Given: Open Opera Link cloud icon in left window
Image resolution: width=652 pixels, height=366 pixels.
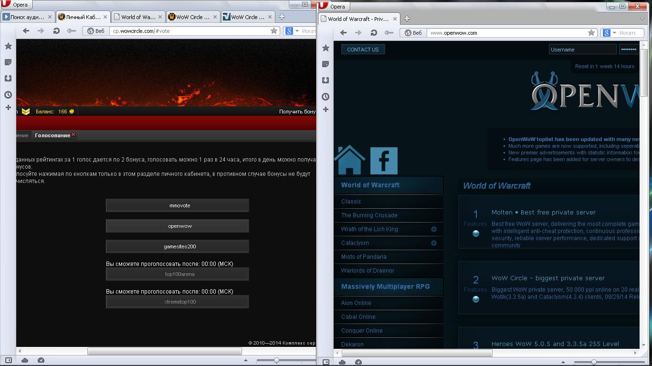Looking at the screenshot, I should coord(25,360).
